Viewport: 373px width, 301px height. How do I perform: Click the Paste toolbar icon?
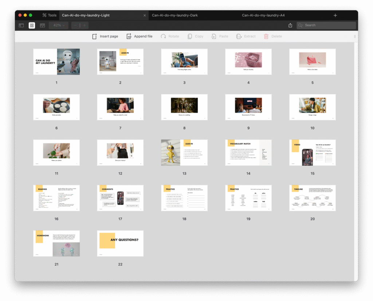(220, 36)
